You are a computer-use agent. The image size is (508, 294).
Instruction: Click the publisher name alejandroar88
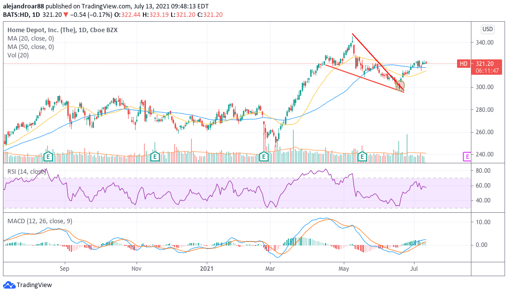[23, 6]
